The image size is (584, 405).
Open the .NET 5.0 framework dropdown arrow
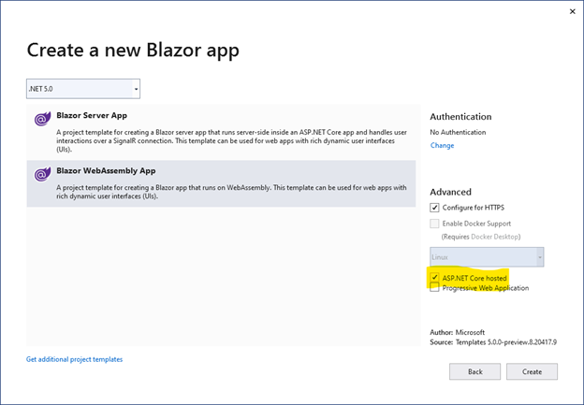[136, 89]
